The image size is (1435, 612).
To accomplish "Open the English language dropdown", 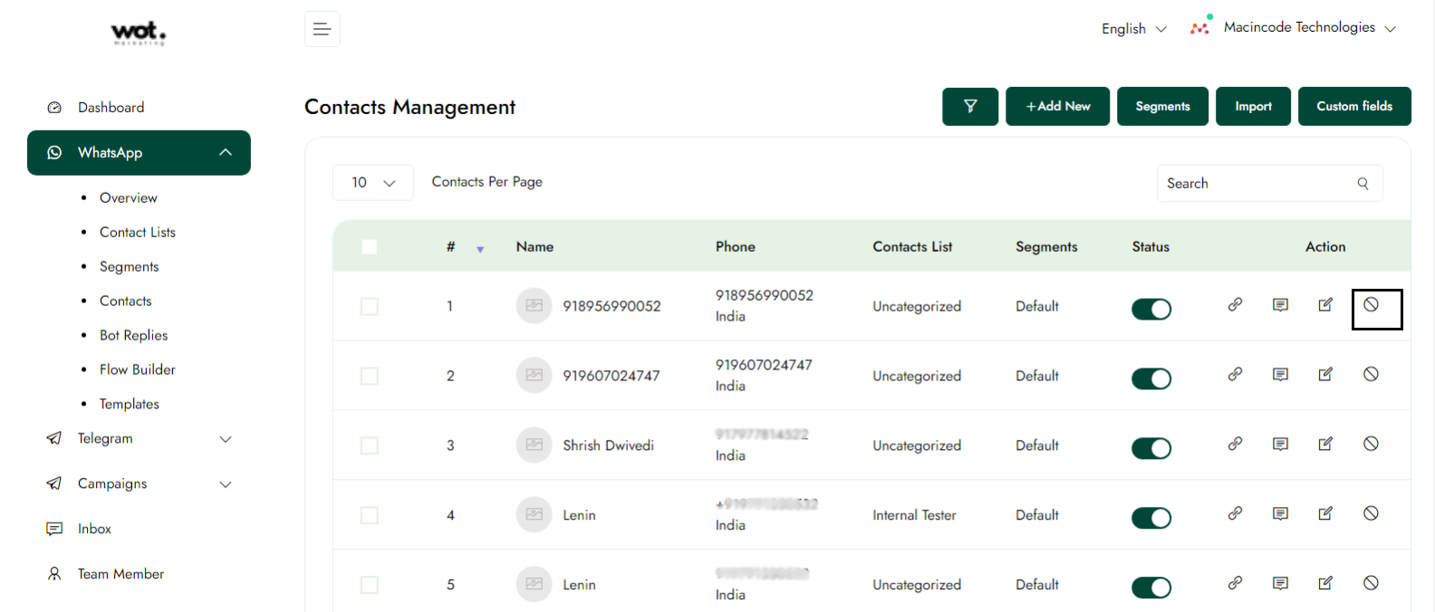I will point(1133,29).
